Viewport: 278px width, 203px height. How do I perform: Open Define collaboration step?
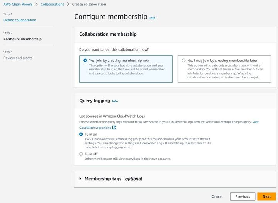[x=20, y=20]
